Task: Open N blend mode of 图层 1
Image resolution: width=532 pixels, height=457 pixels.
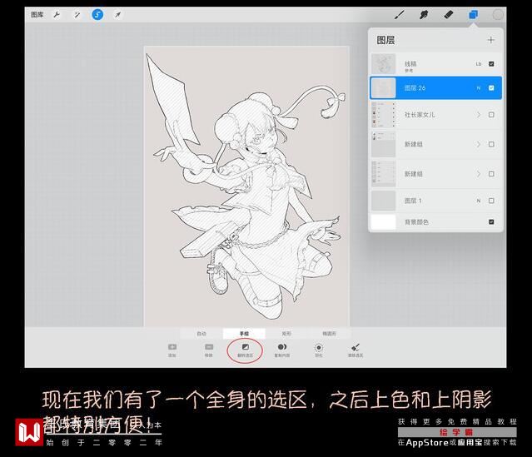Action: (479, 201)
